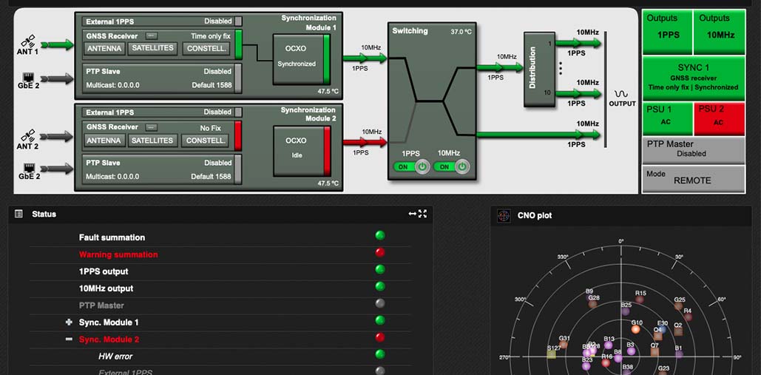
Task: Click the PSU 1 AC green tile
Action: pos(667,119)
